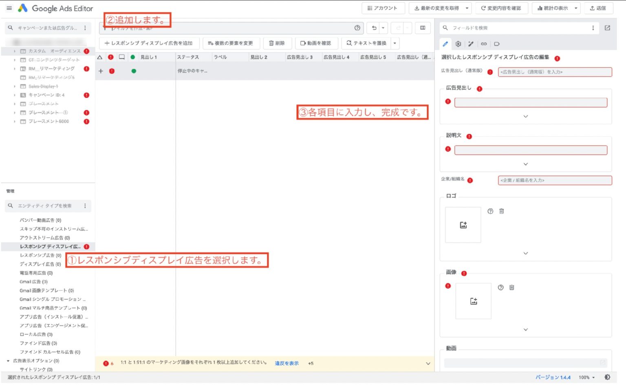The width and height of the screenshot is (626, 385).
Task: Click the green status dot column header
Action: pos(132,57)
